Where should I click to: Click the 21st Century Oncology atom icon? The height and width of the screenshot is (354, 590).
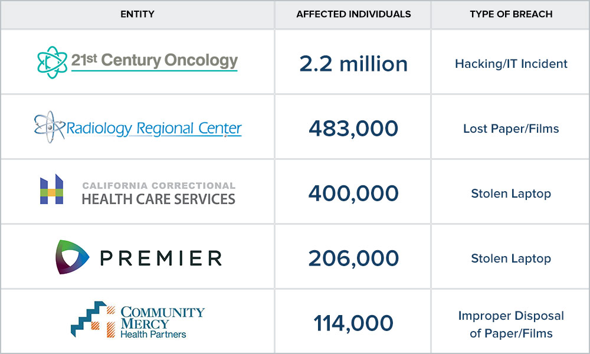[x=53, y=62]
